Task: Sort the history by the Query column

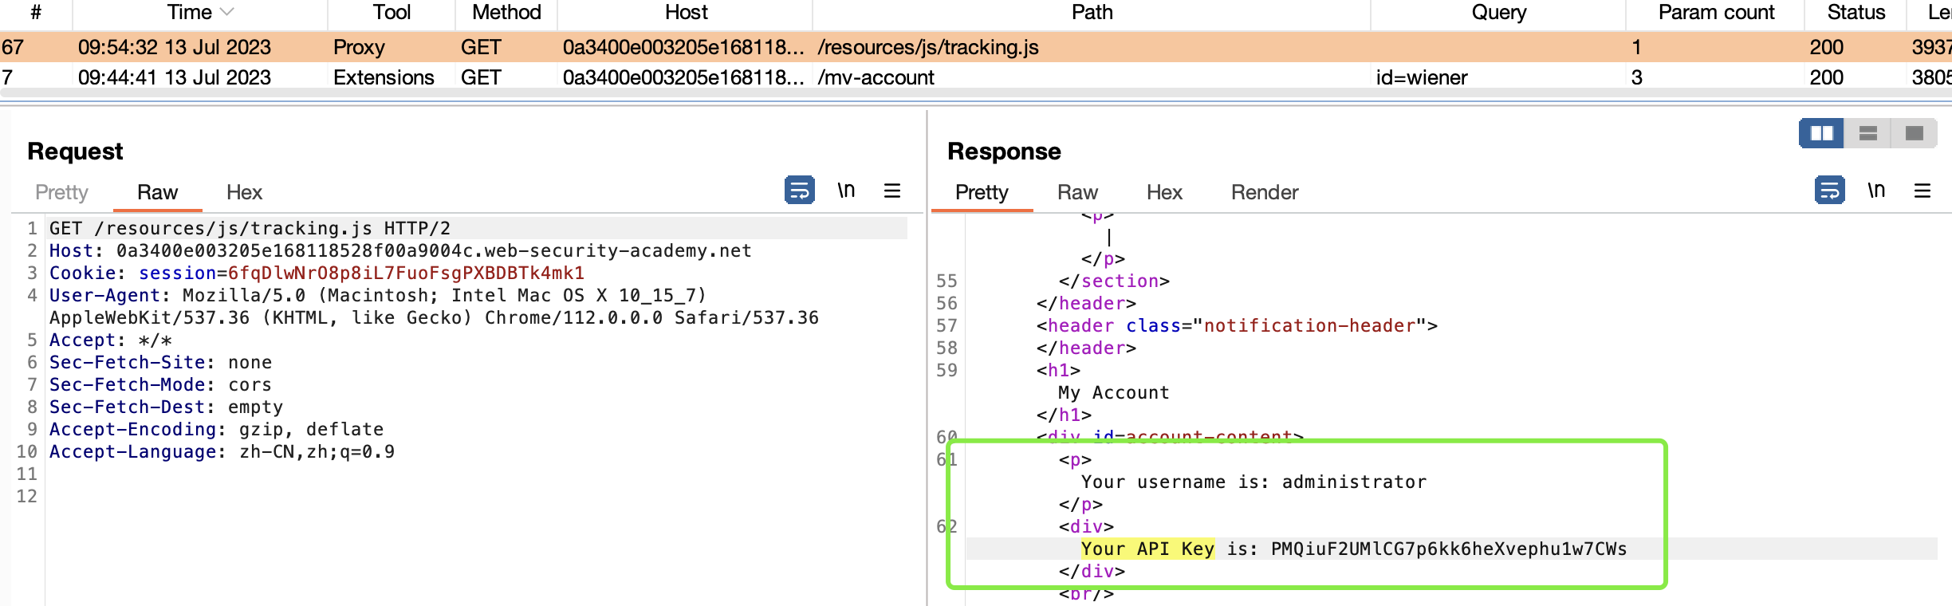Action: (x=1498, y=12)
